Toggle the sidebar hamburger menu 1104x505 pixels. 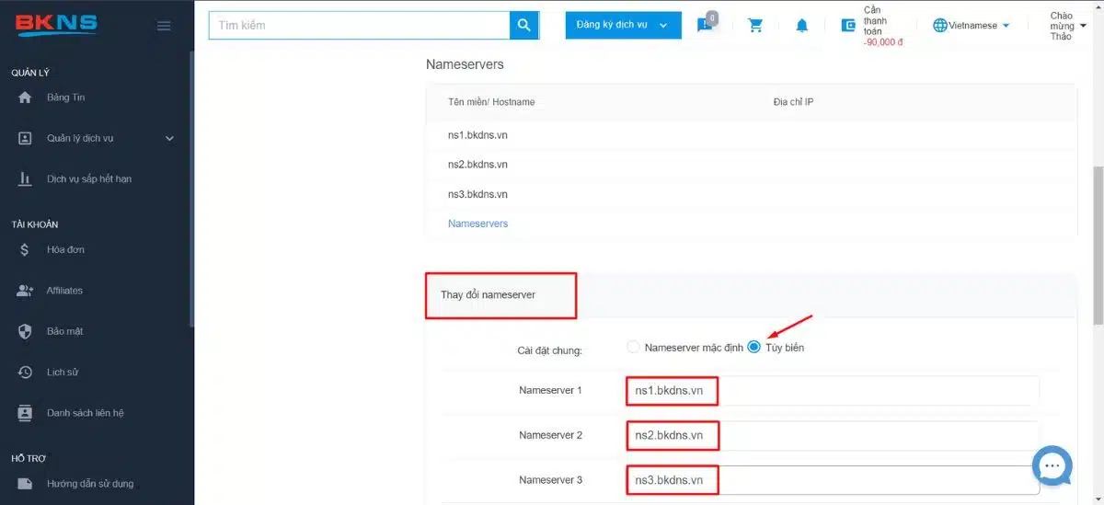(x=164, y=26)
